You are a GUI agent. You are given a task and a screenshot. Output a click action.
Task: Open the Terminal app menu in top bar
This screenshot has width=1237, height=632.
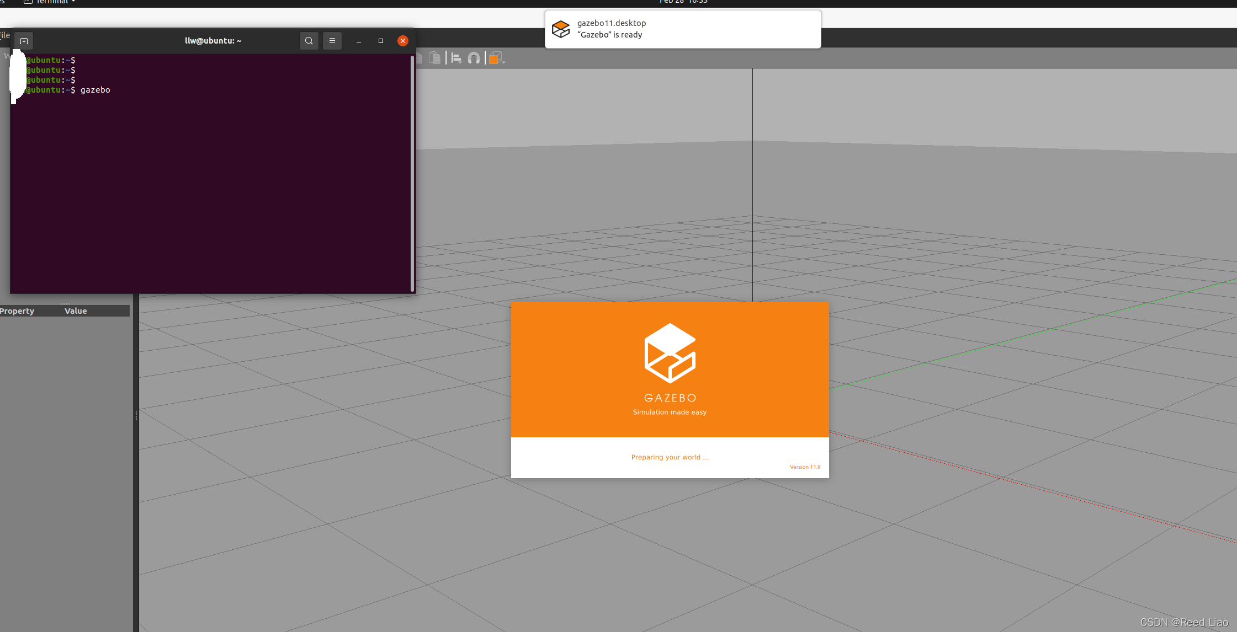pos(49,2)
